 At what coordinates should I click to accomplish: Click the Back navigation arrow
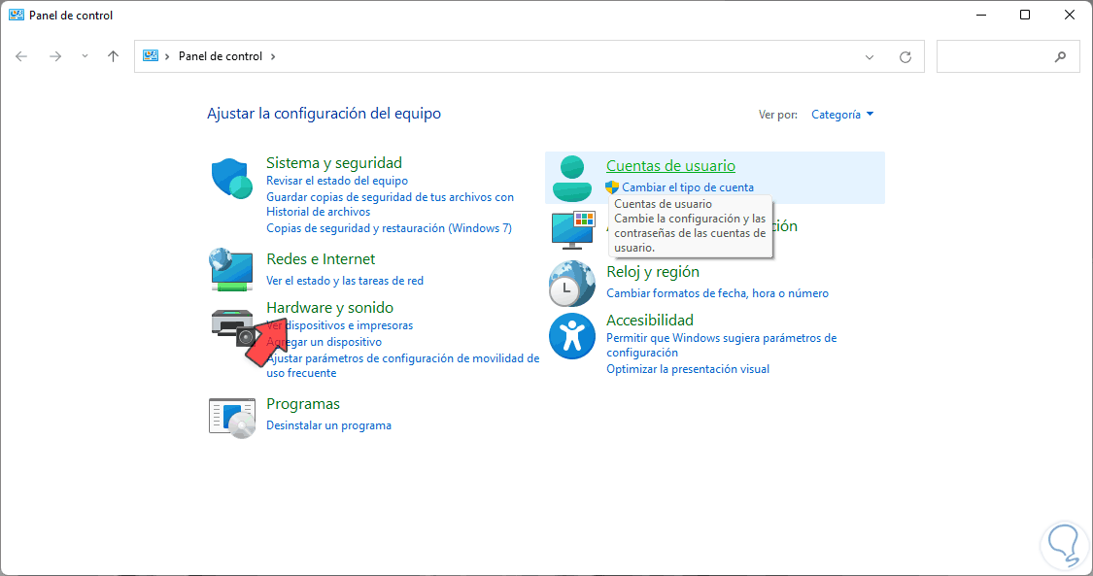21,56
